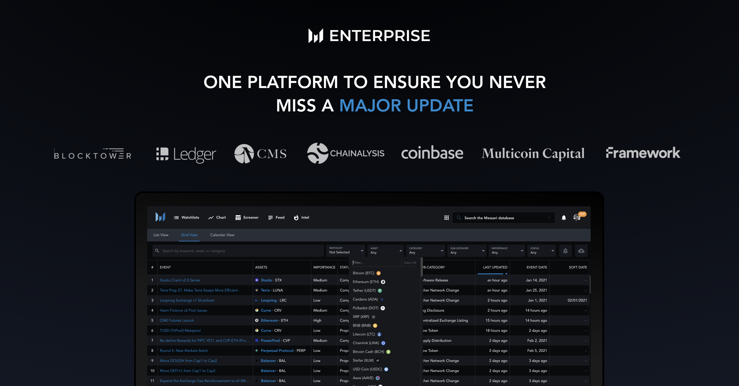The image size is (739, 386).
Task: Sort by the Last Updated column
Action: 495,267
